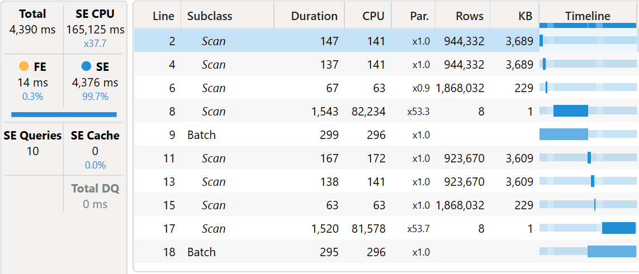Image resolution: width=639 pixels, height=274 pixels.
Task: Click the yellow FE circle icon
Action: coord(23,66)
